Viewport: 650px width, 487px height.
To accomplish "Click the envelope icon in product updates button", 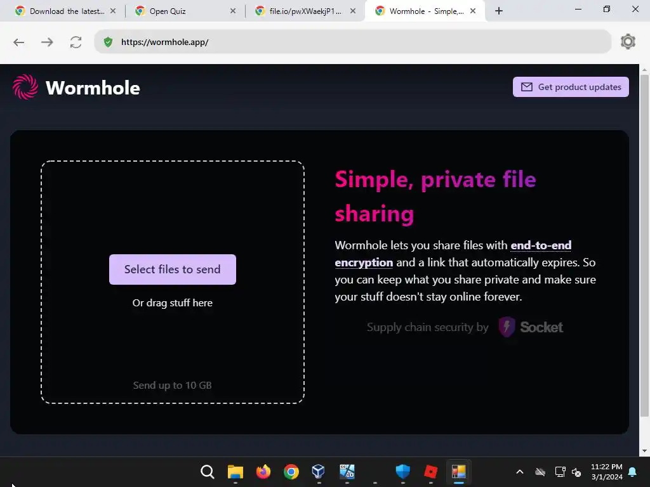I will coord(526,87).
